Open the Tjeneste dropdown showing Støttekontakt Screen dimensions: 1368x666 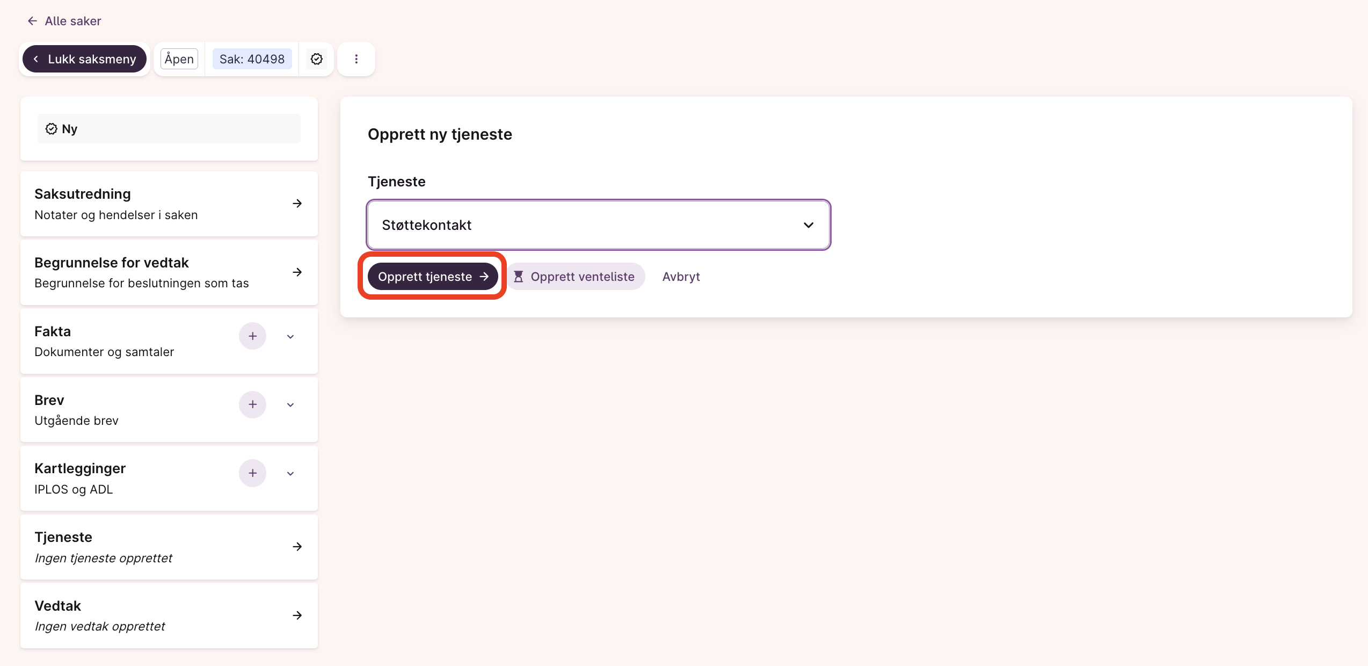point(599,225)
